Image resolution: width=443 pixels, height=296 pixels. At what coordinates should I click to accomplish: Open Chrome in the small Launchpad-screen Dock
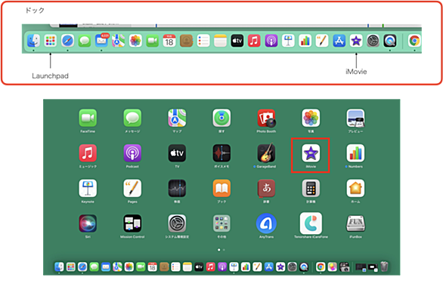[321, 267]
